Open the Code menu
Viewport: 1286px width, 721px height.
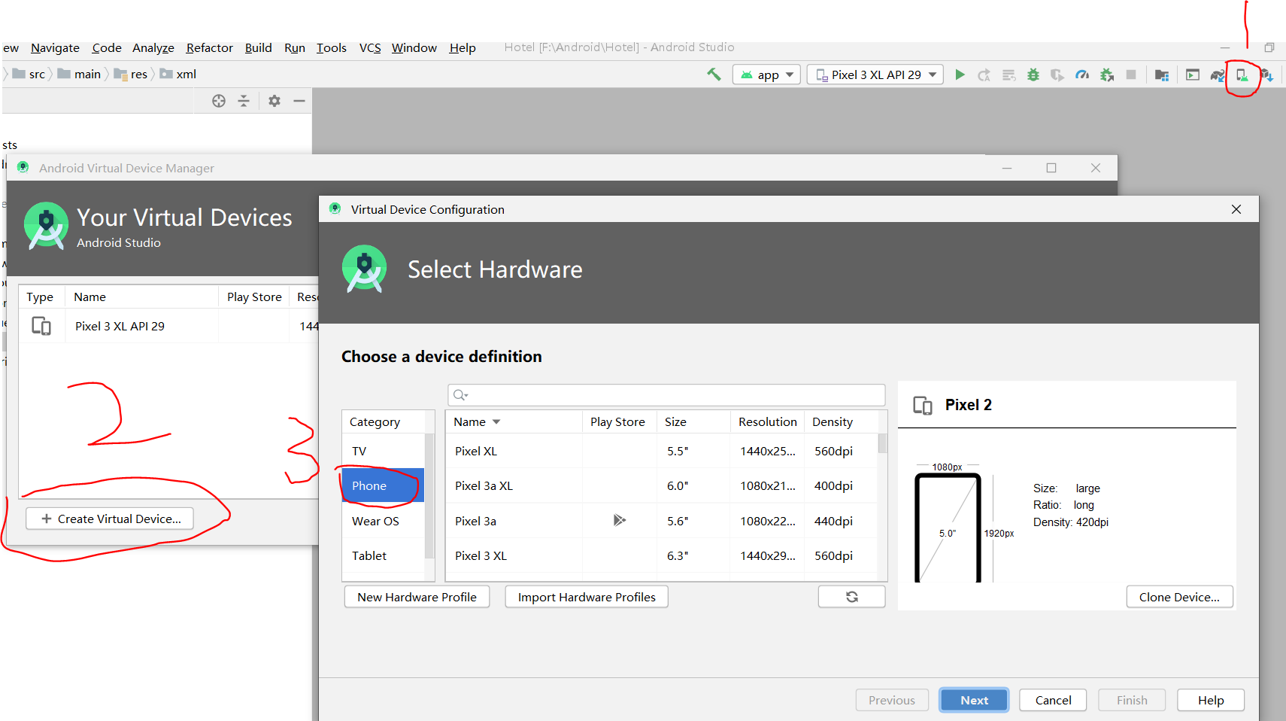click(x=107, y=47)
